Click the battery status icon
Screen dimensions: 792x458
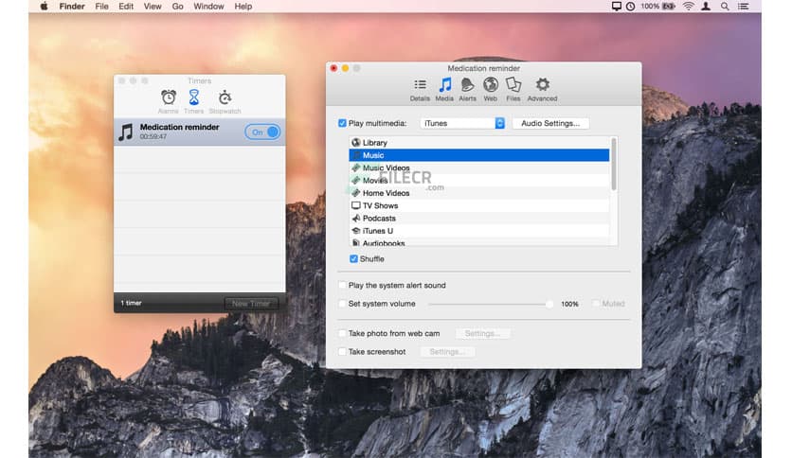pos(669,6)
